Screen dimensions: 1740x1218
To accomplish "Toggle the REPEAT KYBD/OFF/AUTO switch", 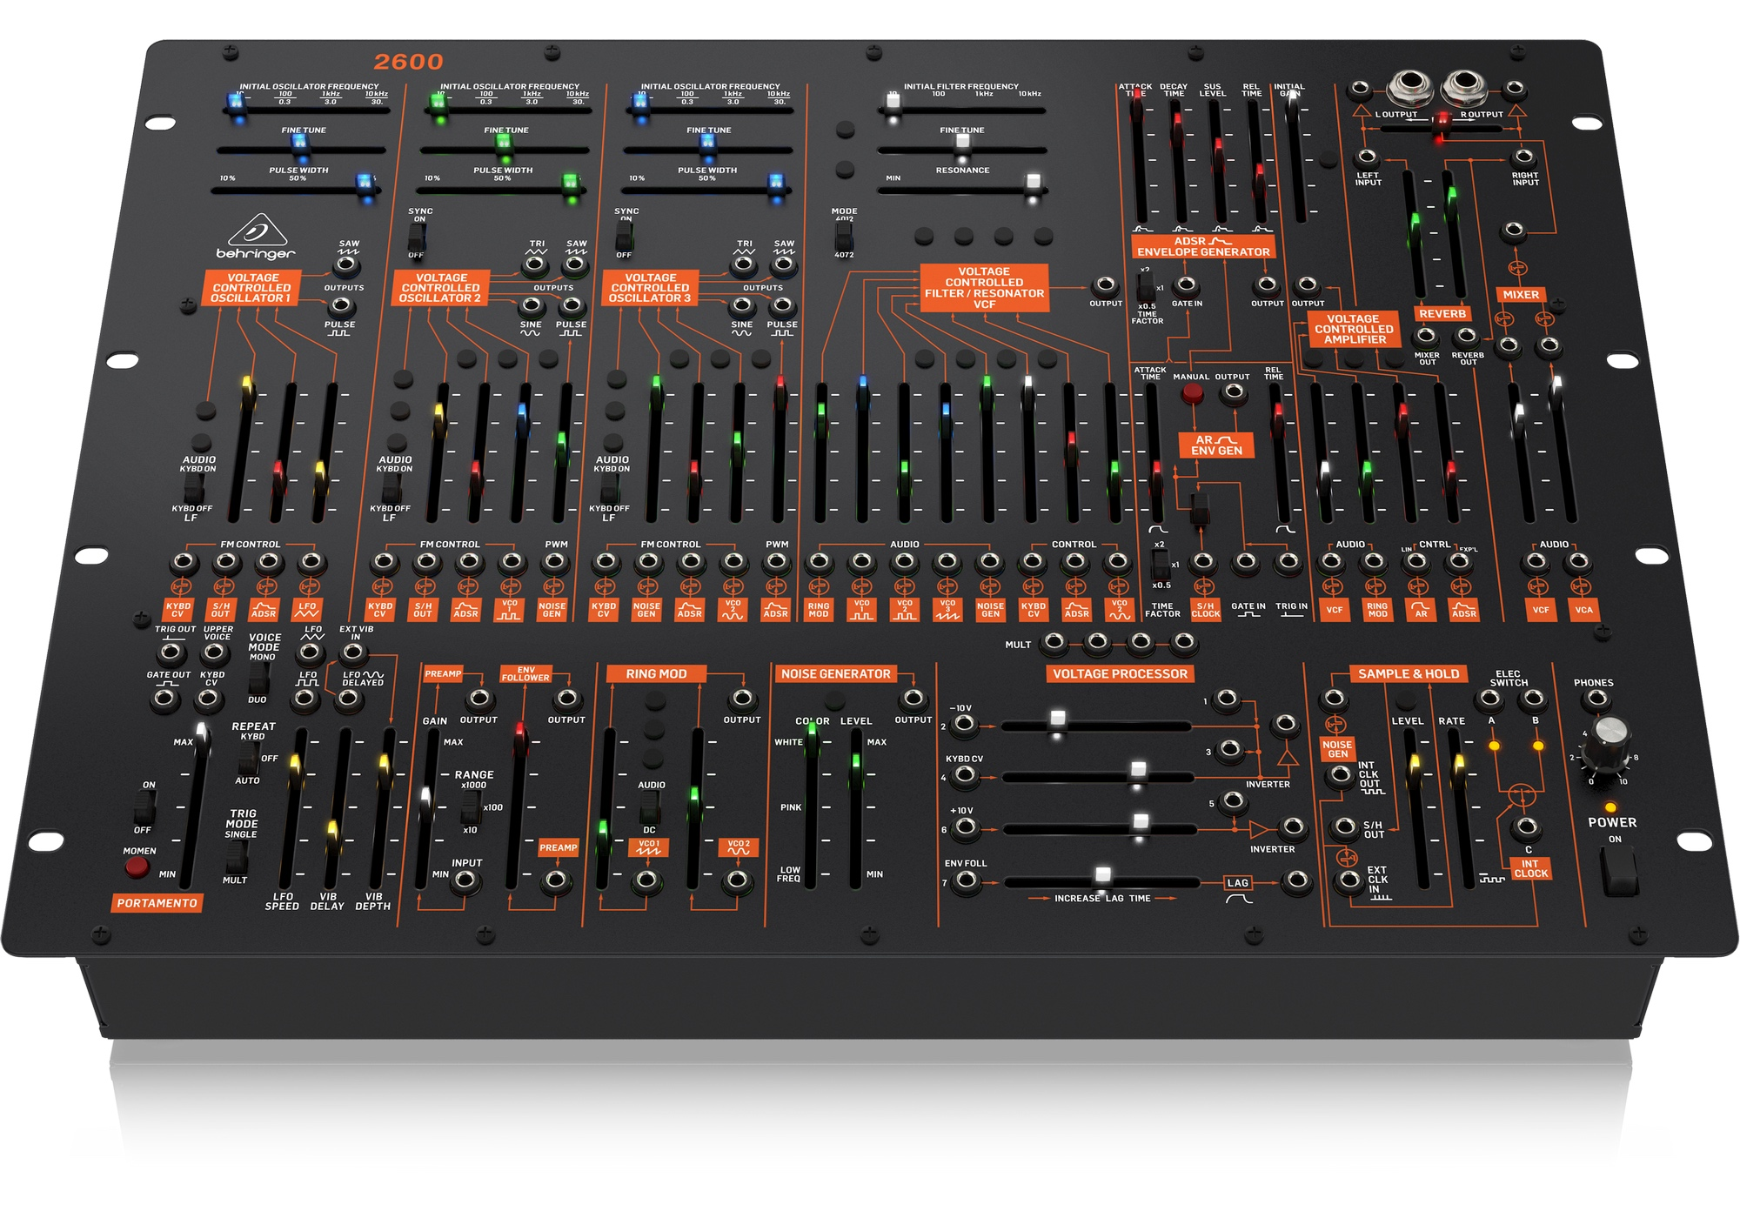I will click(x=249, y=759).
